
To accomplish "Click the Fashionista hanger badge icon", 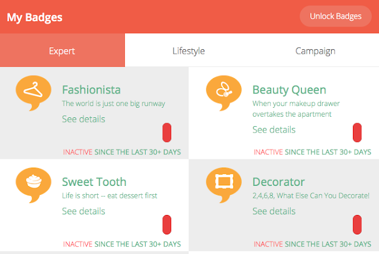I will pos(33,93).
